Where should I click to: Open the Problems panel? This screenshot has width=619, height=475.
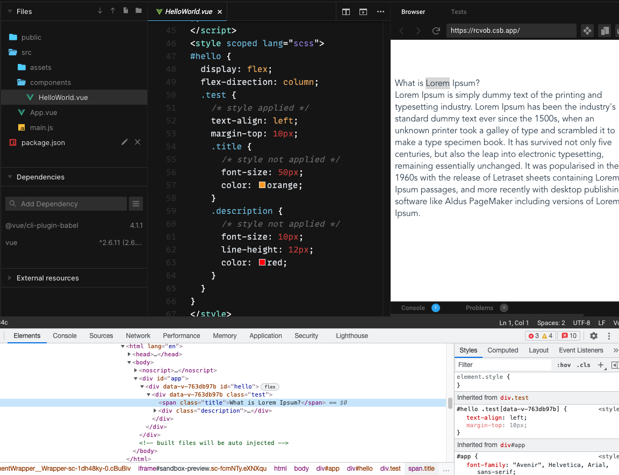click(x=479, y=308)
